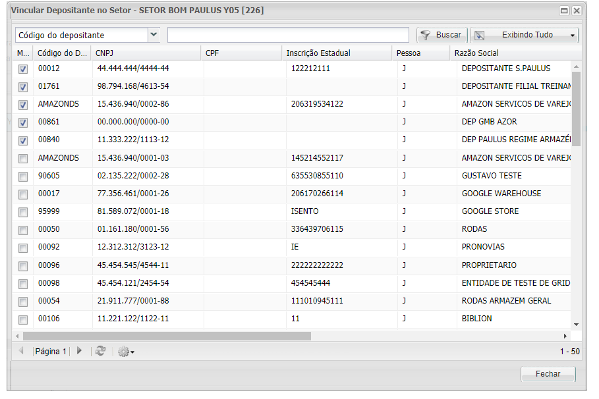Click the scroll right arrow
The width and height of the screenshot is (599, 399).
(x=565, y=336)
